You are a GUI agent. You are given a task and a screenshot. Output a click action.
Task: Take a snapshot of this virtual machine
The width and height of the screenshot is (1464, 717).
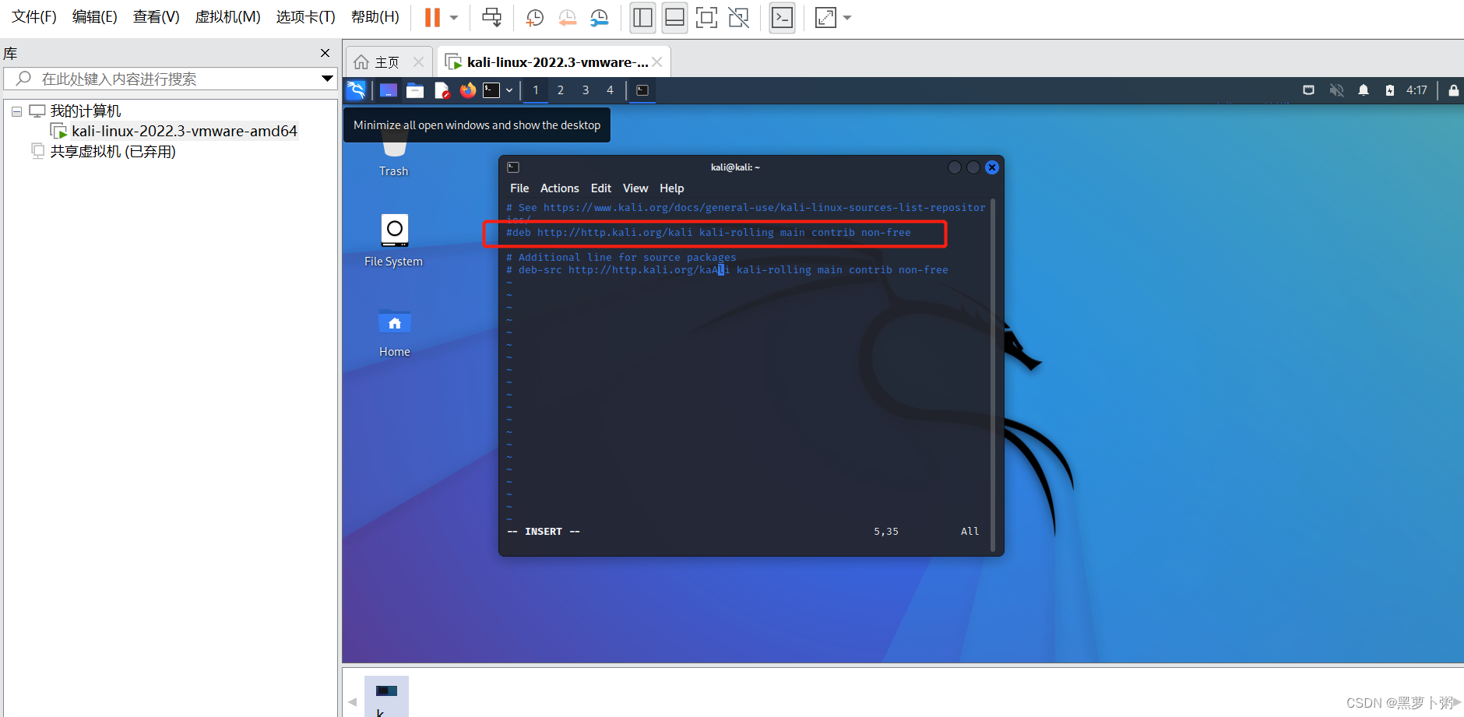coord(535,17)
